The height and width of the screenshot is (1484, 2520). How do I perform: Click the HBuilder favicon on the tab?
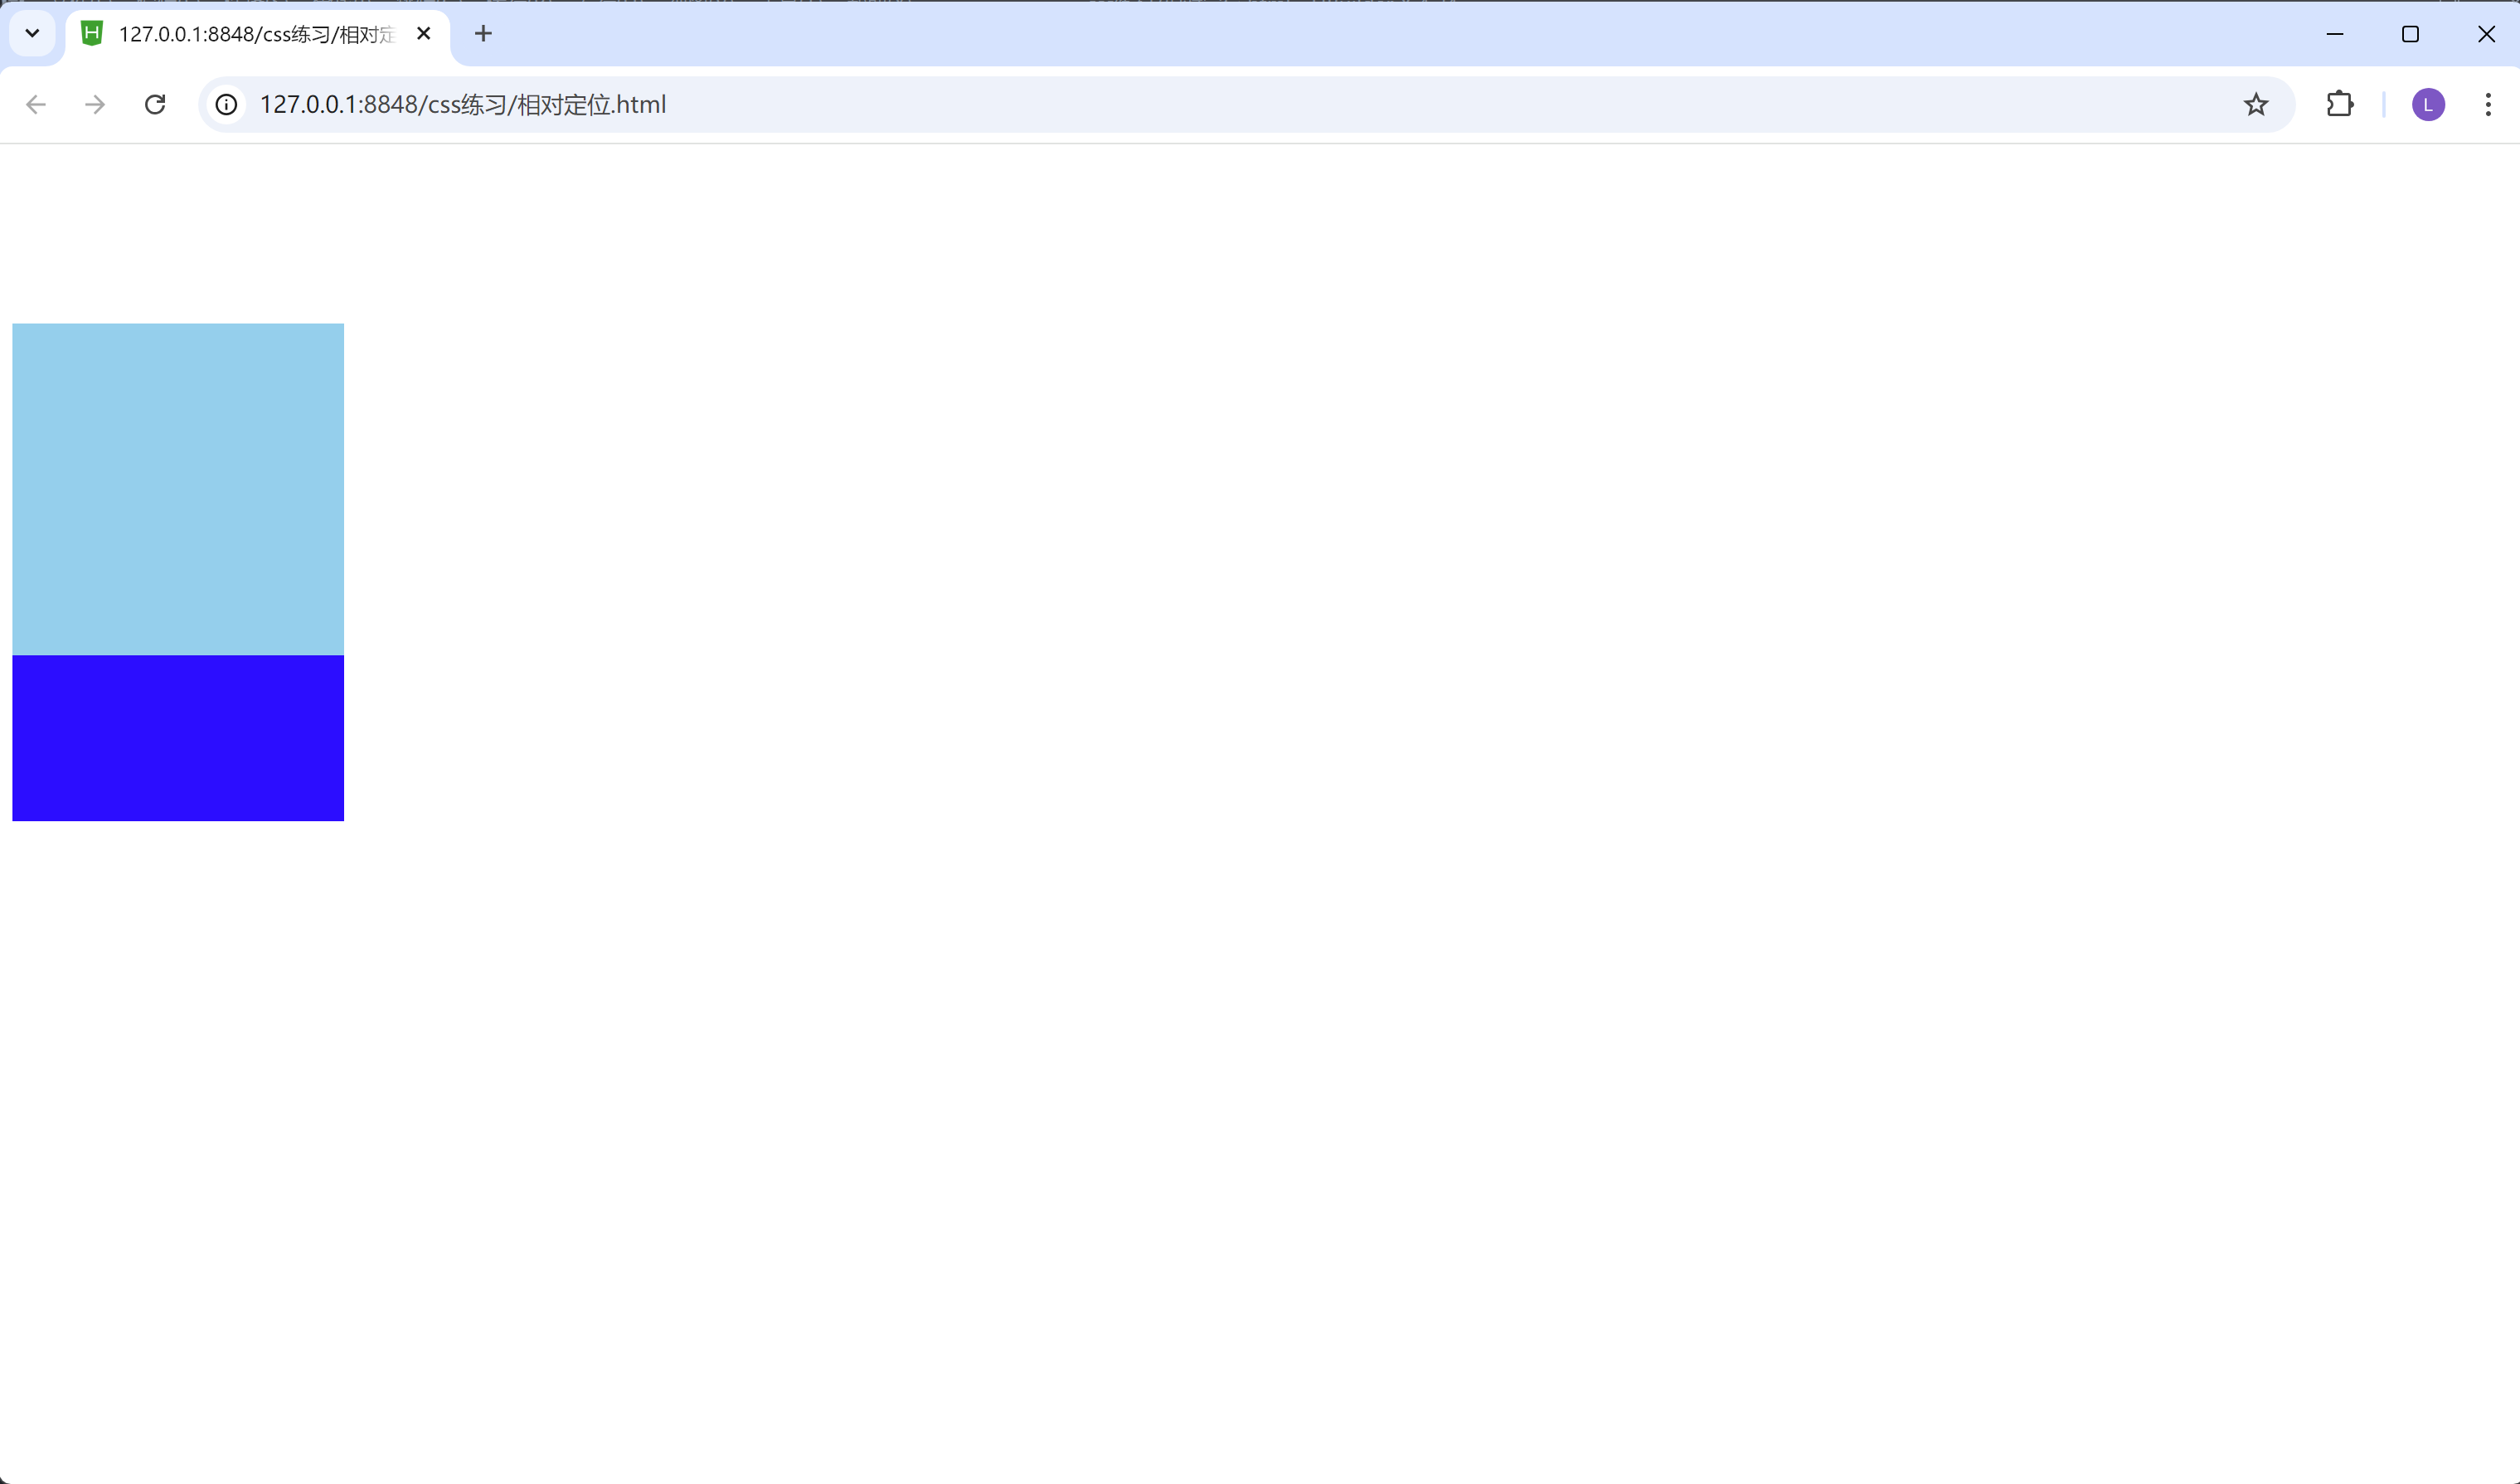pyautogui.click(x=92, y=34)
